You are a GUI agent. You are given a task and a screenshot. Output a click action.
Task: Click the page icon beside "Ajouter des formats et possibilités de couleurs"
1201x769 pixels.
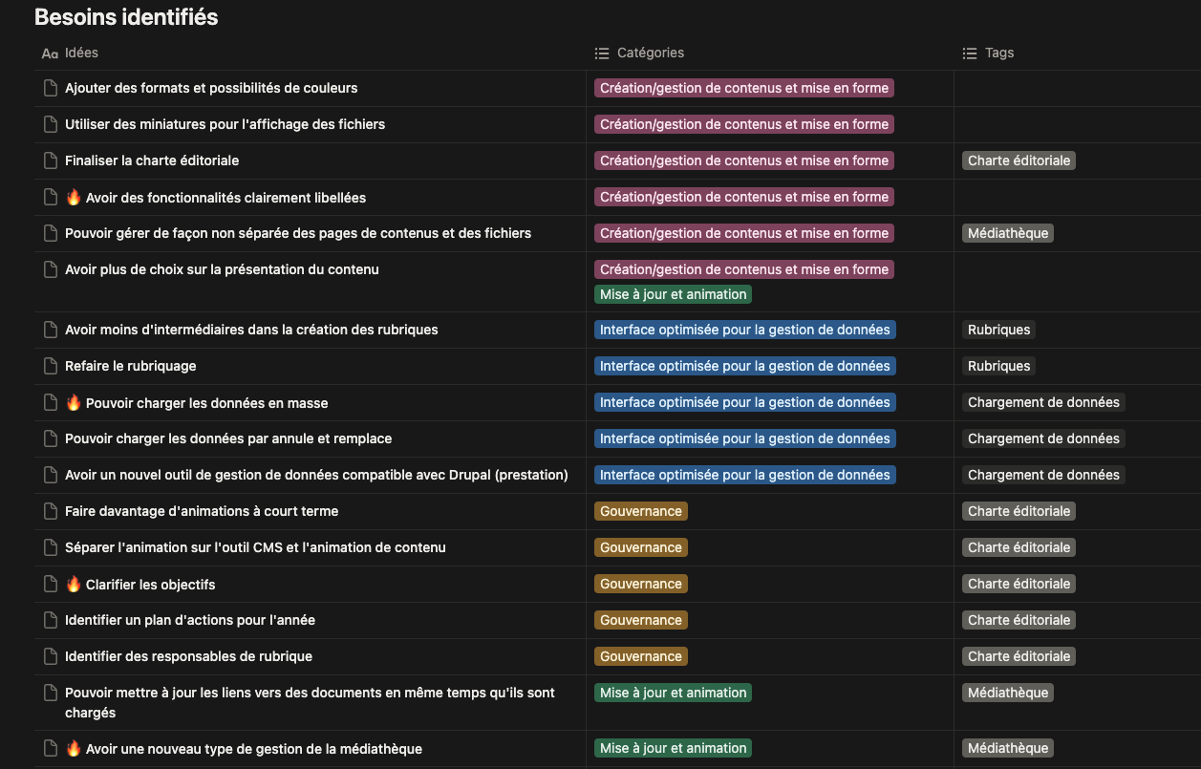pyautogui.click(x=51, y=88)
